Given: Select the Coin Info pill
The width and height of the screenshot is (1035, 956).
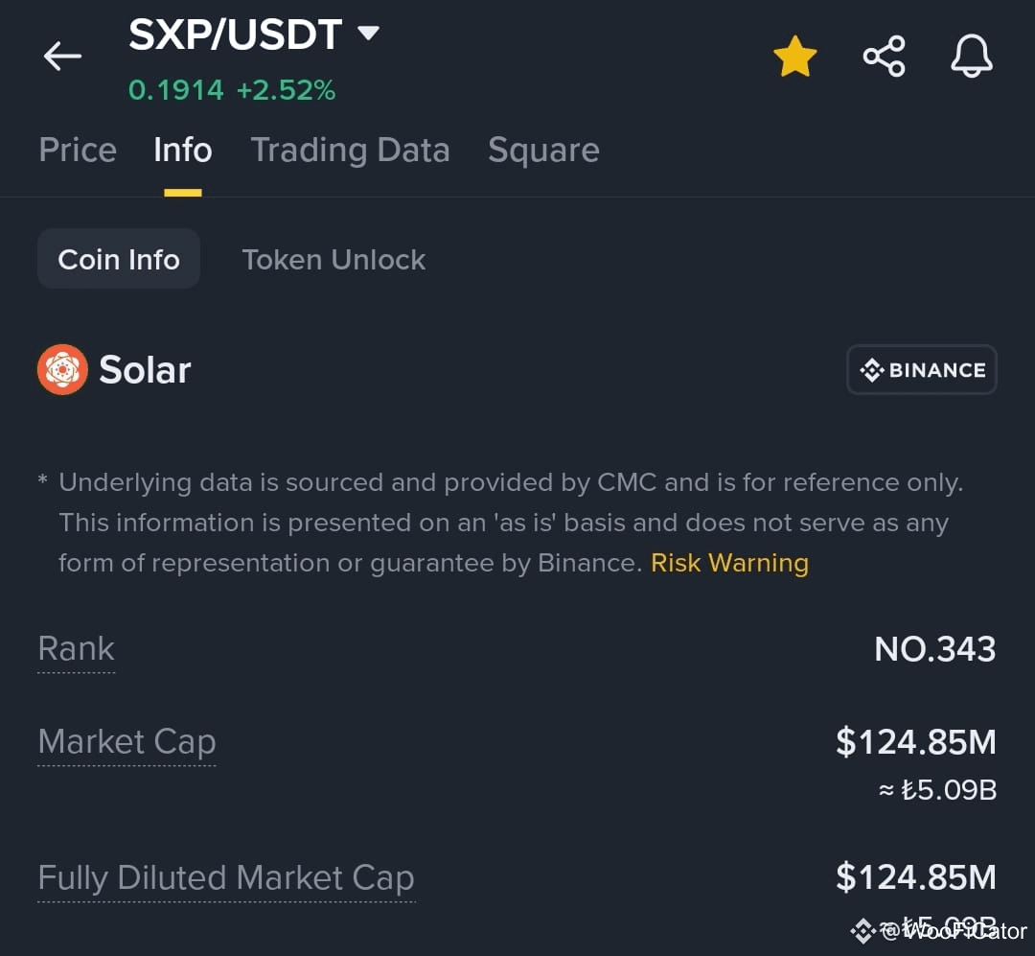Looking at the screenshot, I should point(119,259).
